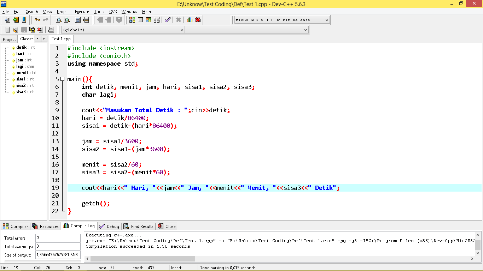Click "Compilation succeeded in 1,38 seconds" text
The image size is (483, 271).
click(x=138, y=246)
